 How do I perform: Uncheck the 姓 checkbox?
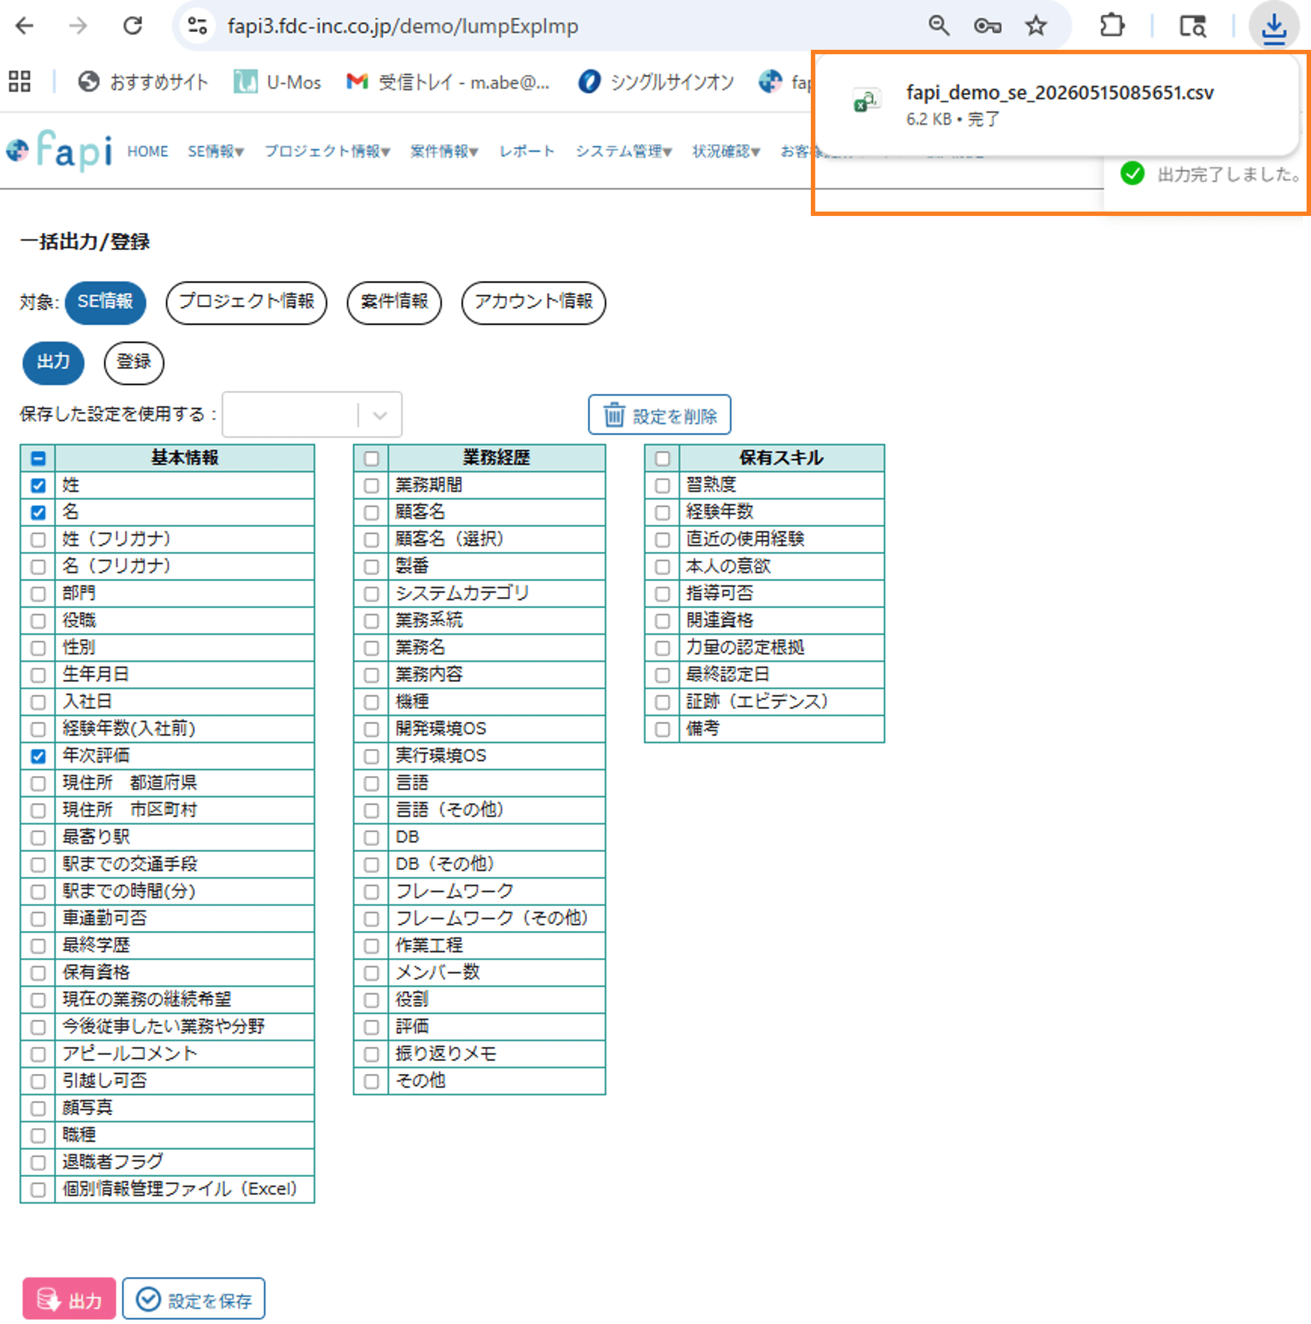click(38, 486)
